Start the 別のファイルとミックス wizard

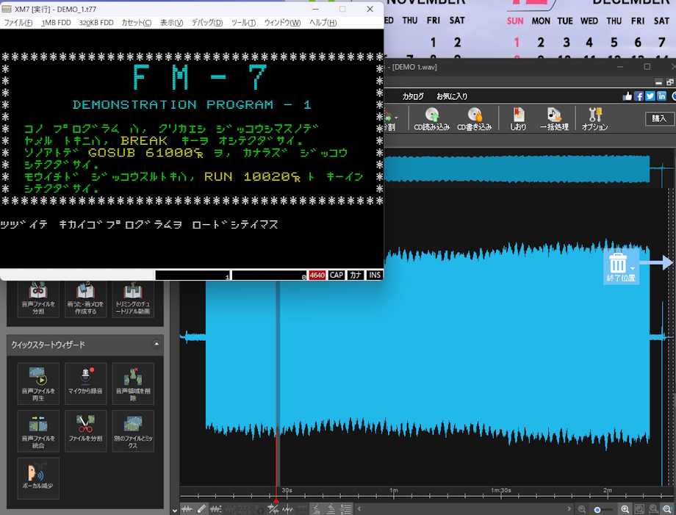(x=133, y=431)
